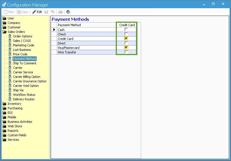Click the Save floppy disk icon
This screenshot has width=231, height=161.
tap(46, 12)
